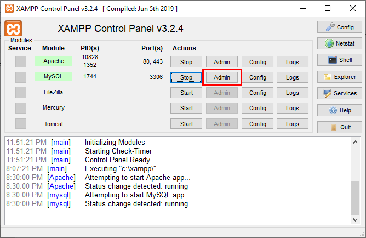Open global Config with the wrench icon
This screenshot has height=238, width=366.
click(339, 27)
